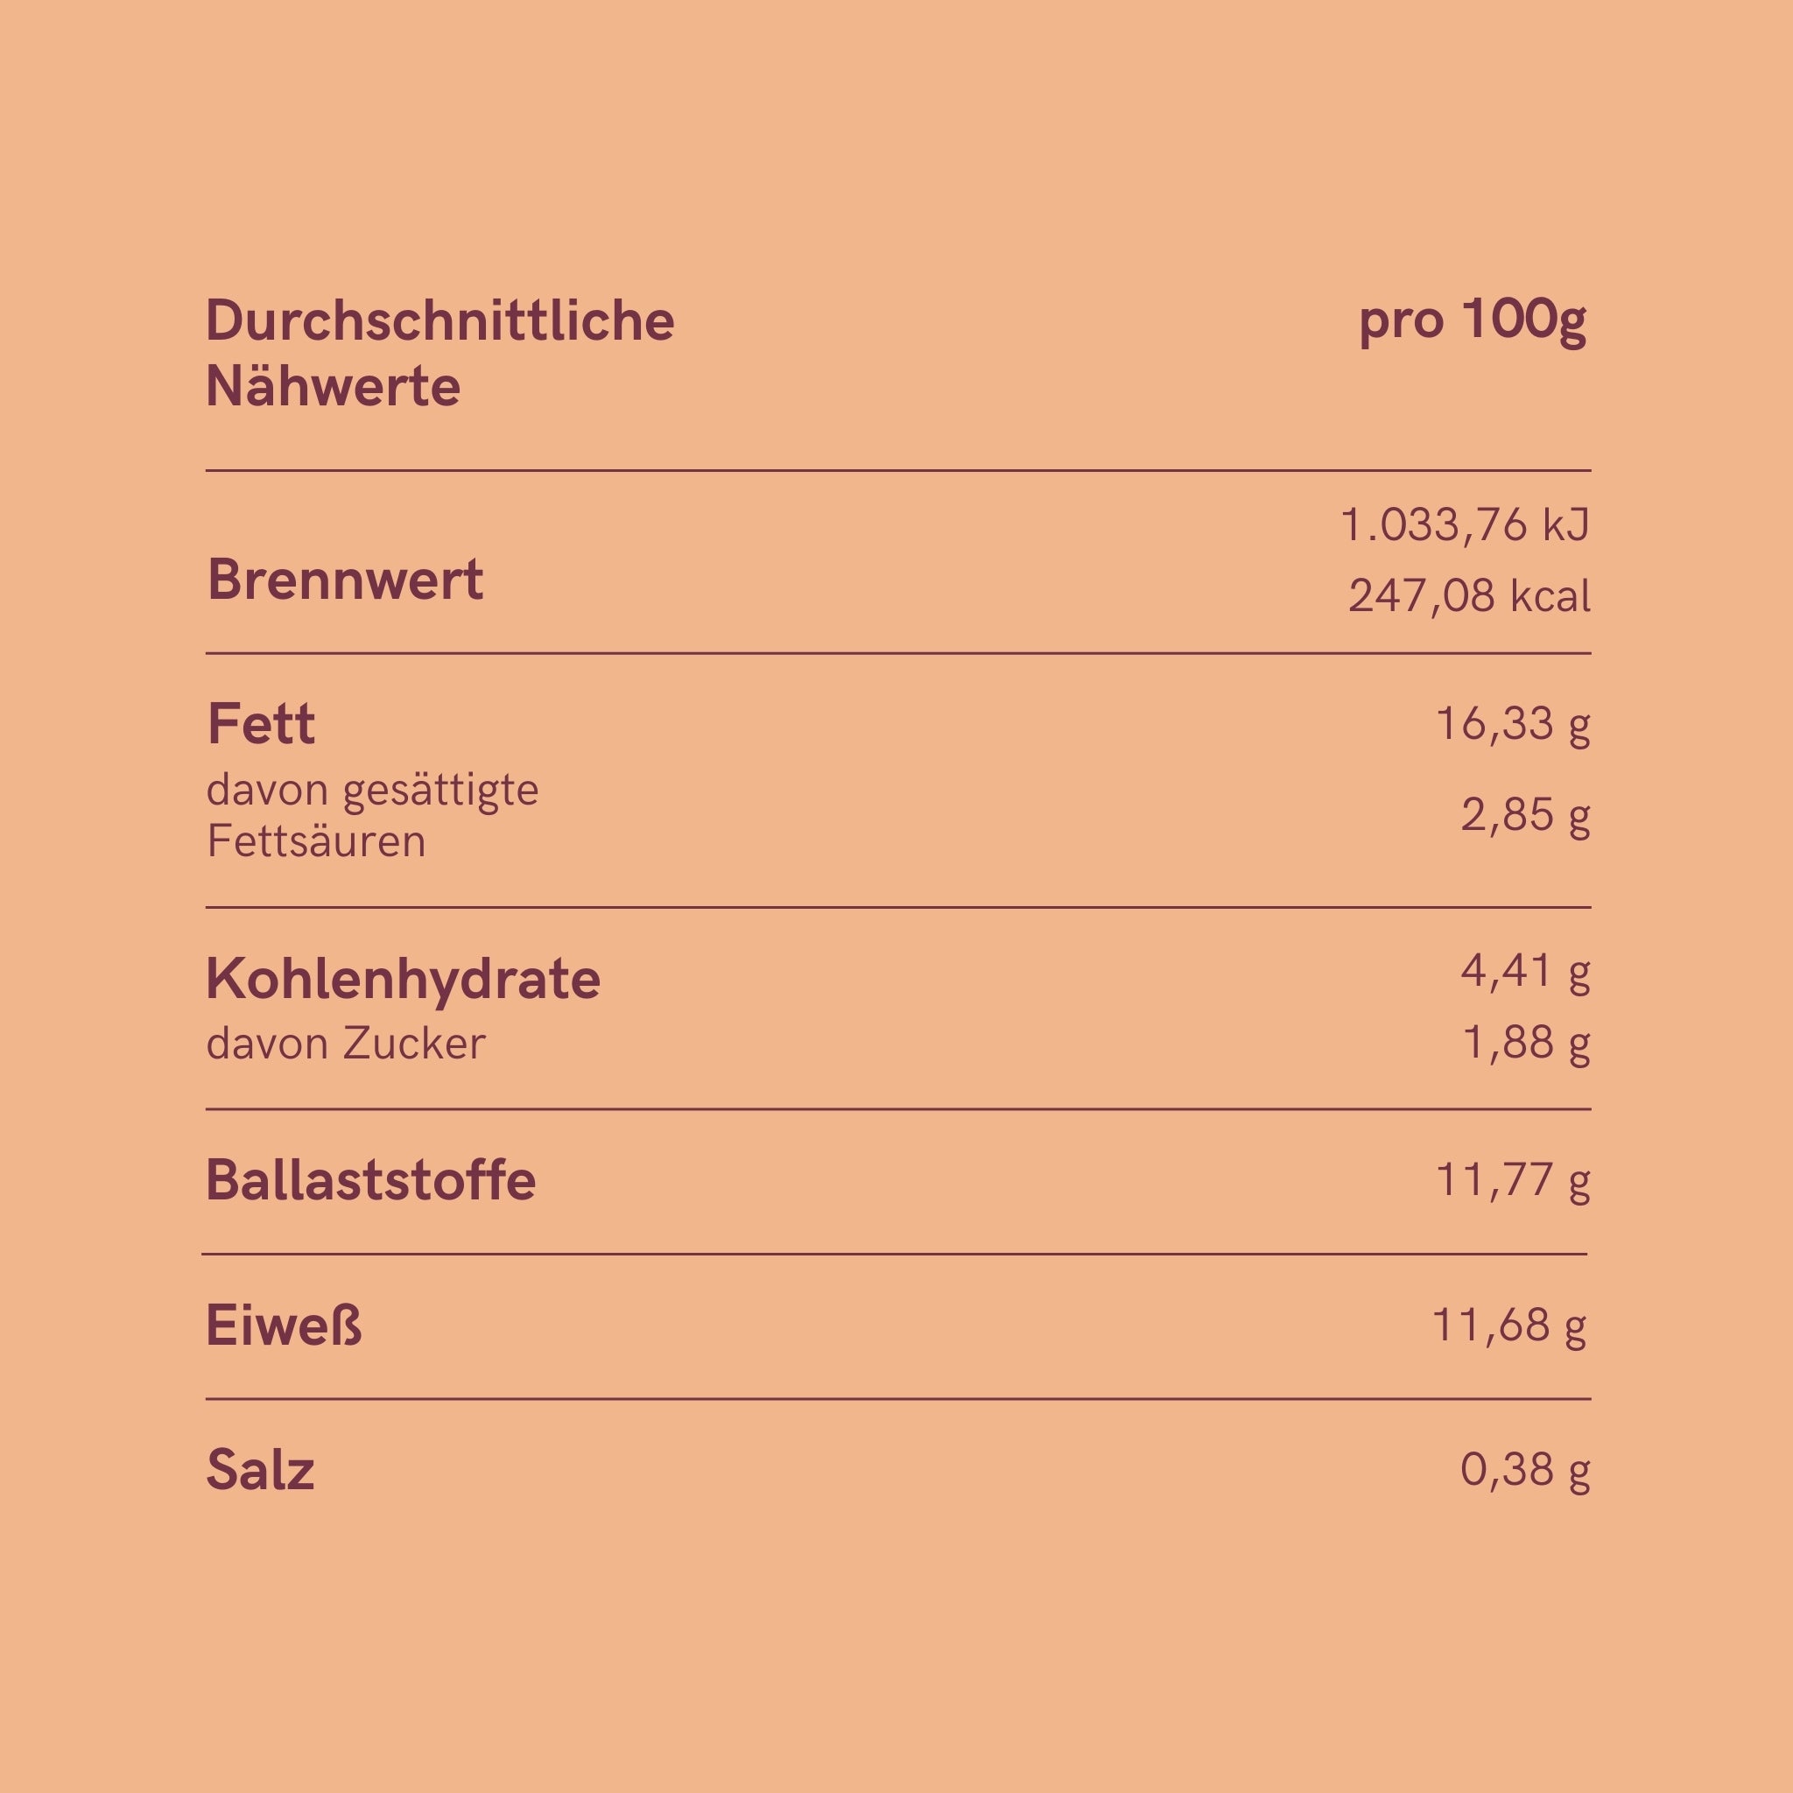The height and width of the screenshot is (1793, 1793).
Task: Select the 247,08 kcal energy value
Action: click(1469, 596)
